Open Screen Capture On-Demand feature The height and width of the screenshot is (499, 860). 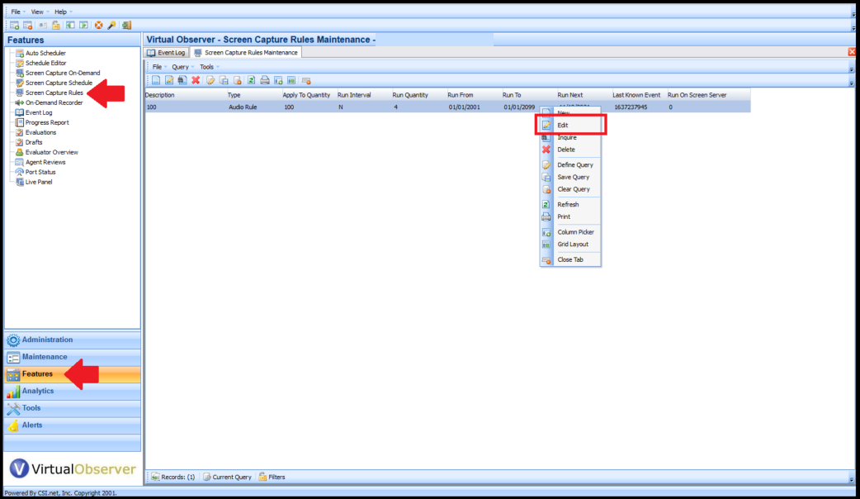tap(63, 73)
